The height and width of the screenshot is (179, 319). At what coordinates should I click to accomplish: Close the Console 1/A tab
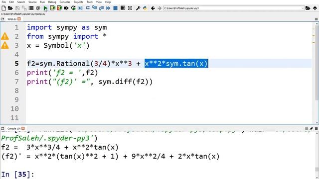click(23, 128)
